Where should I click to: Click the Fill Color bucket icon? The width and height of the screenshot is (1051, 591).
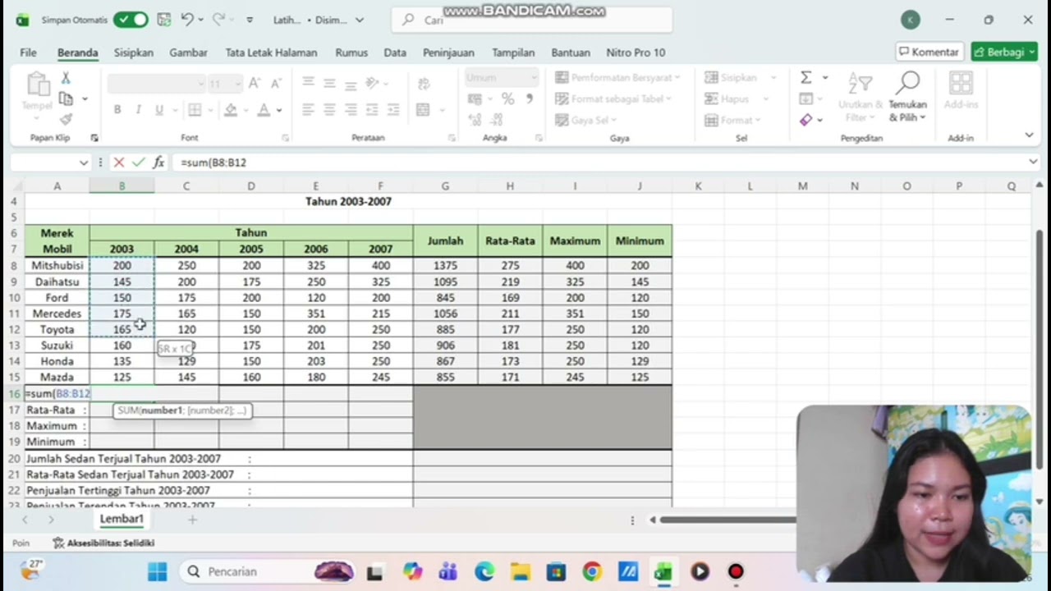pyautogui.click(x=231, y=109)
